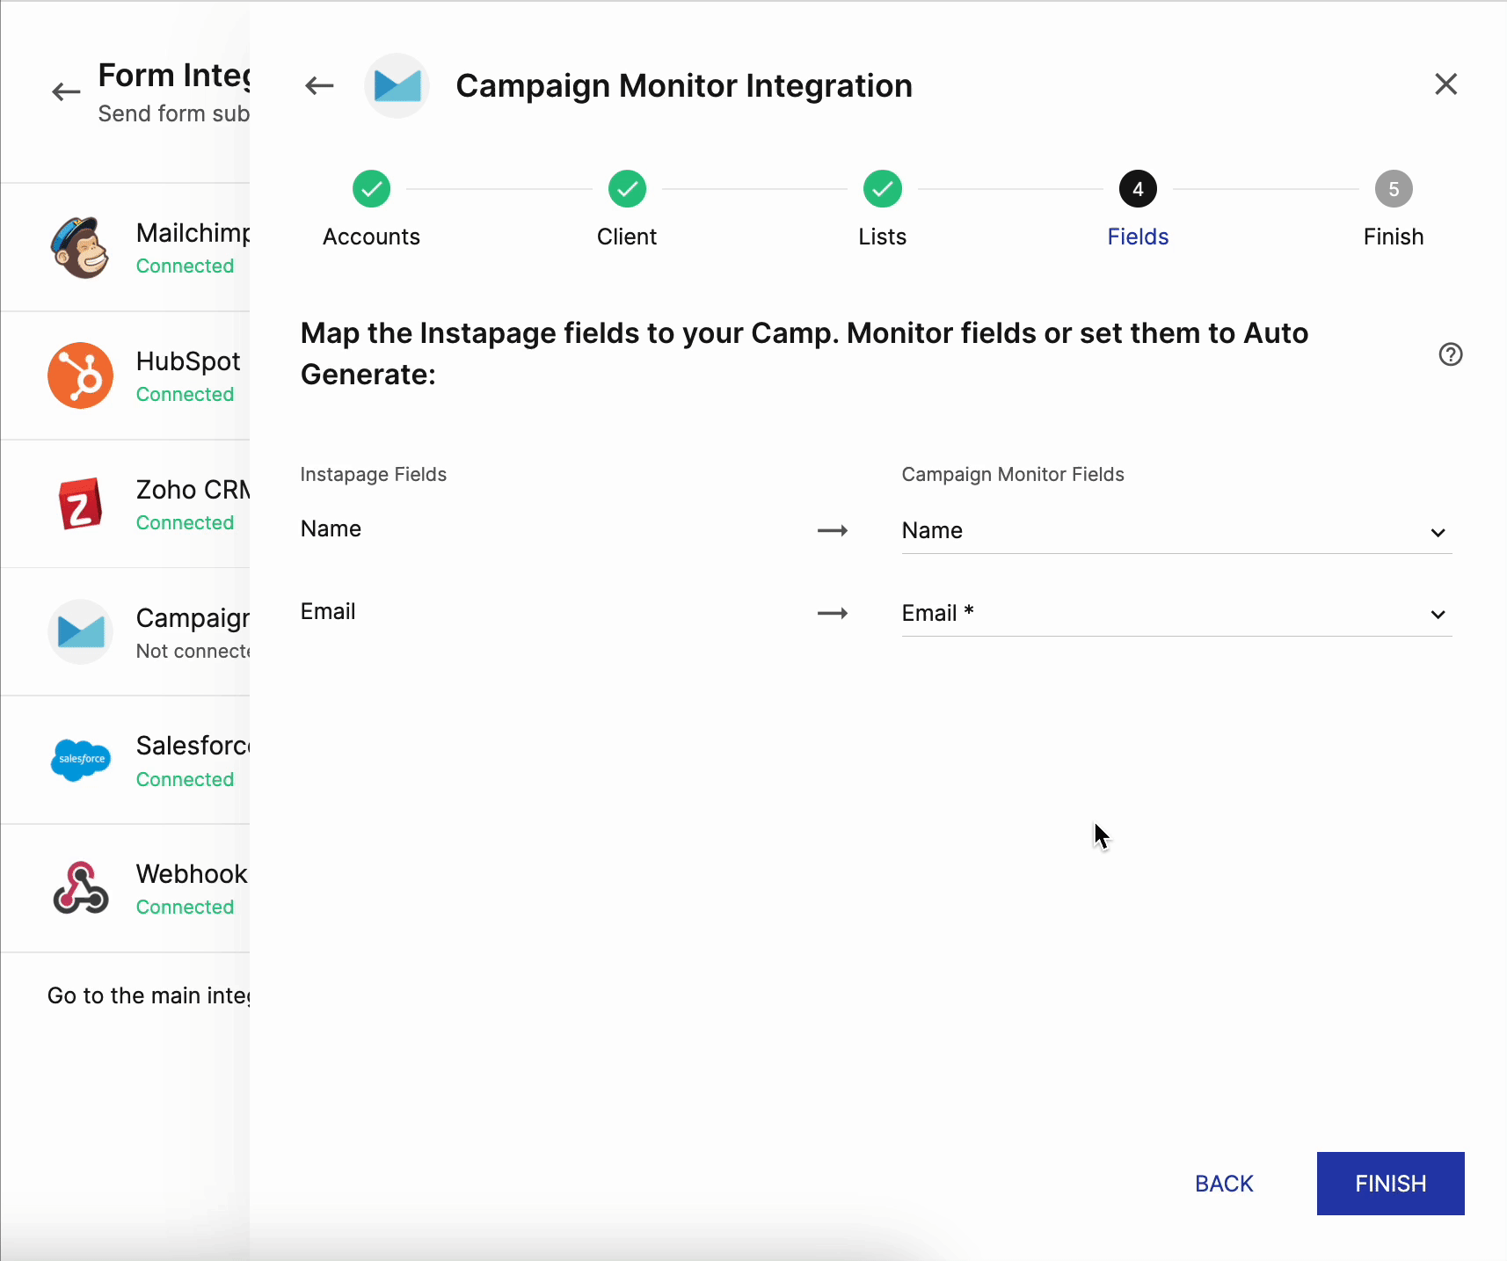Click the back arrow next to Form Integrations
The image size is (1507, 1261).
(x=66, y=91)
